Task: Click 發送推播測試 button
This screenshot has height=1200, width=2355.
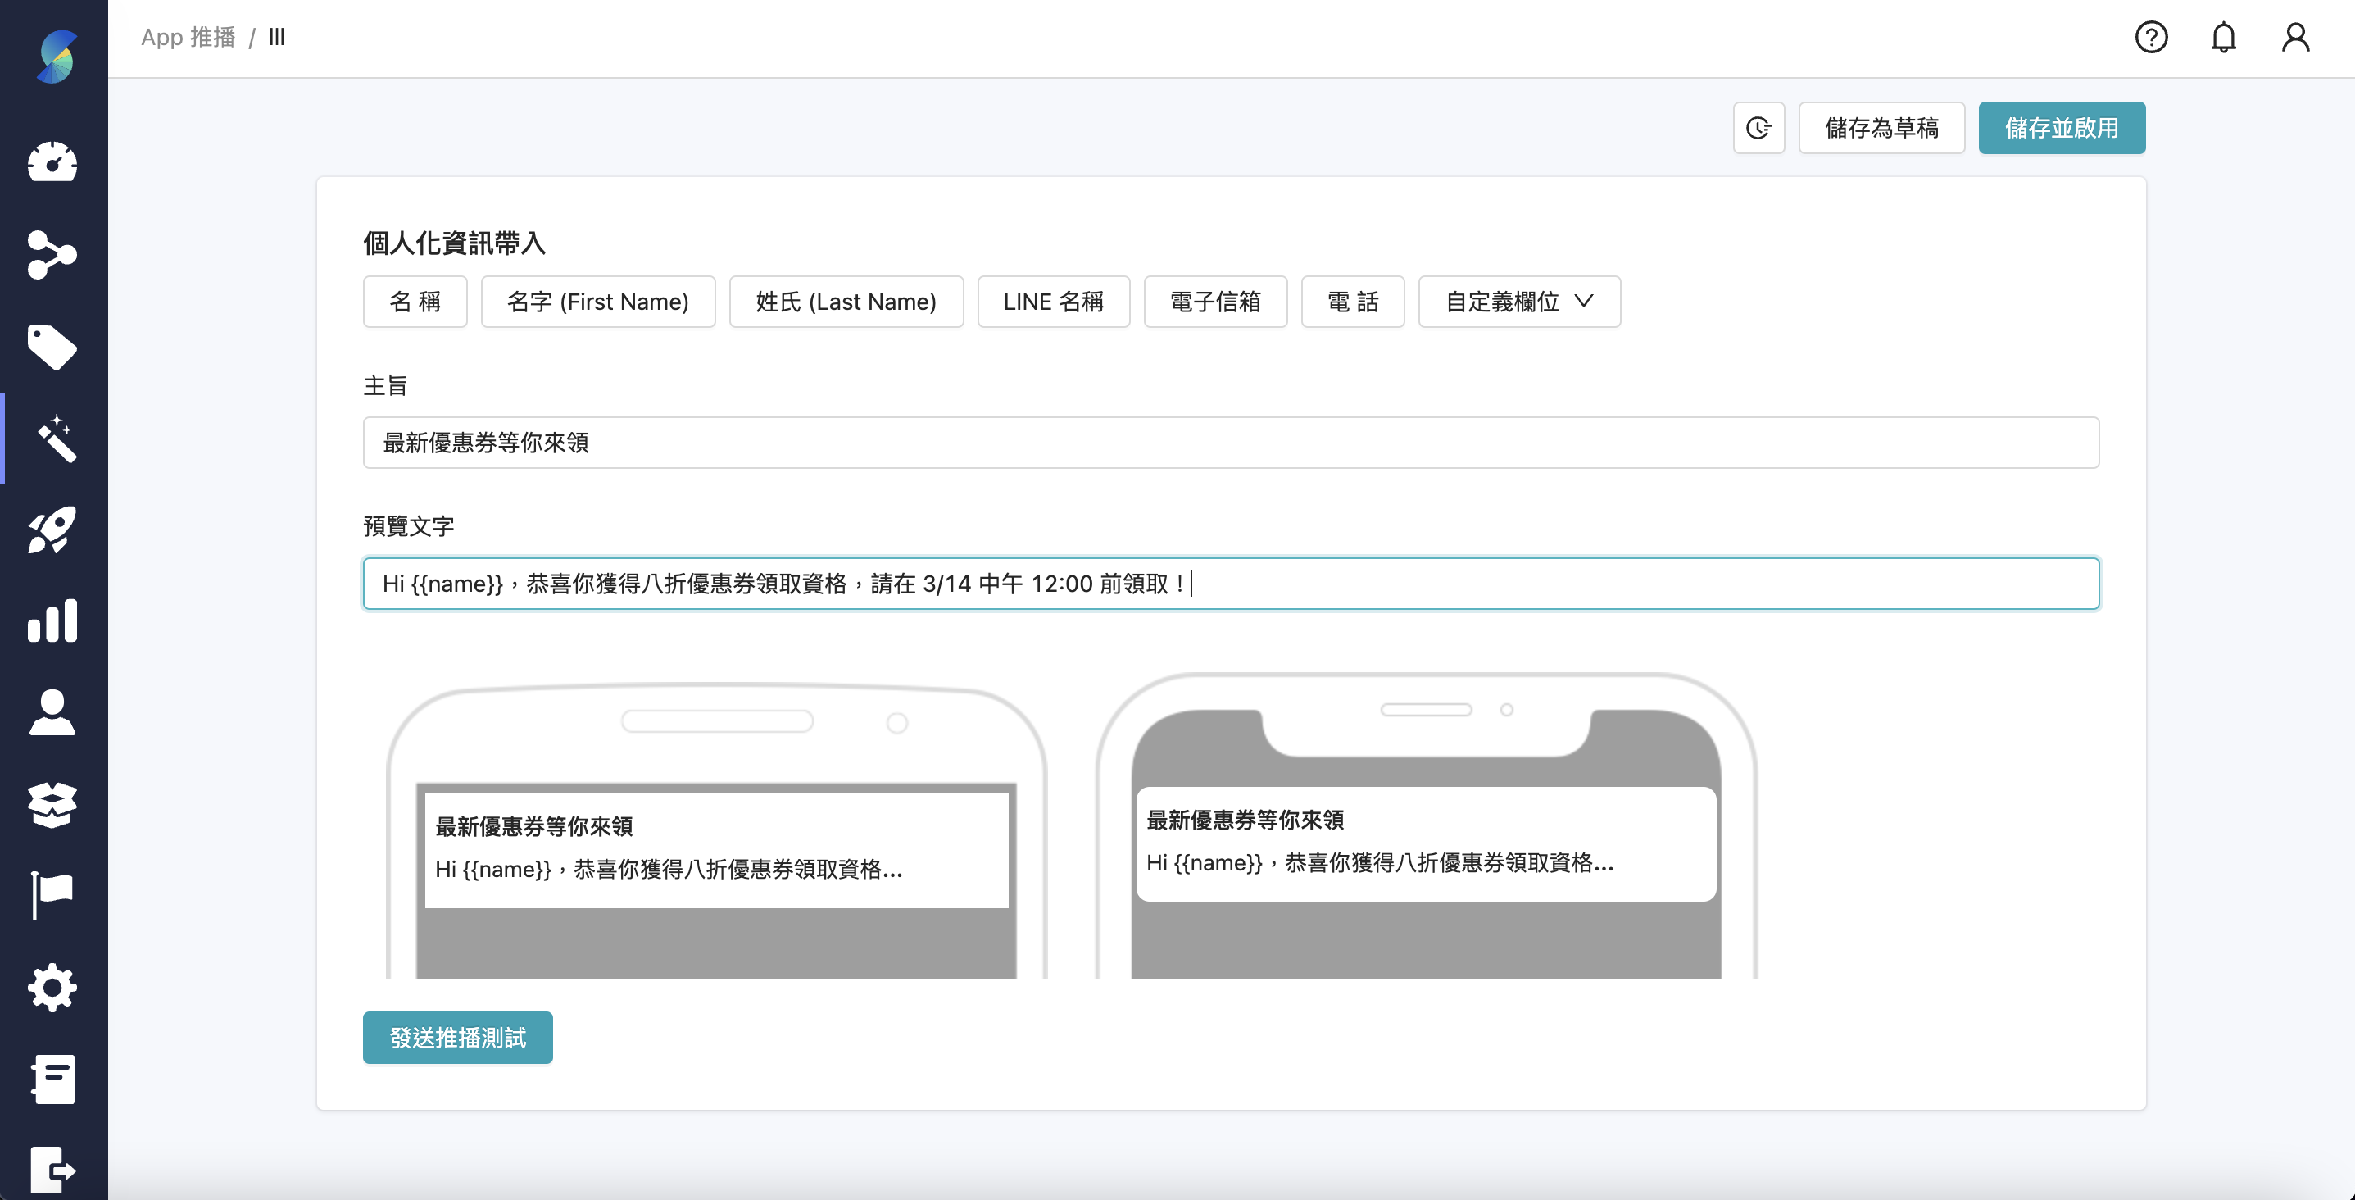Action: coord(457,1037)
